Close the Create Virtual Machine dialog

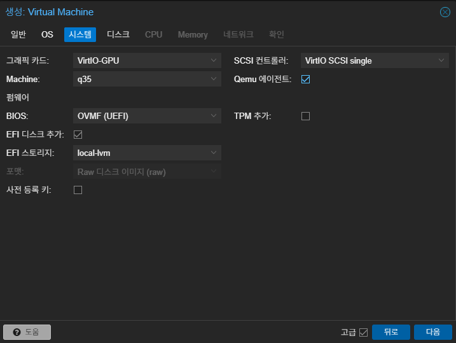[x=445, y=12]
